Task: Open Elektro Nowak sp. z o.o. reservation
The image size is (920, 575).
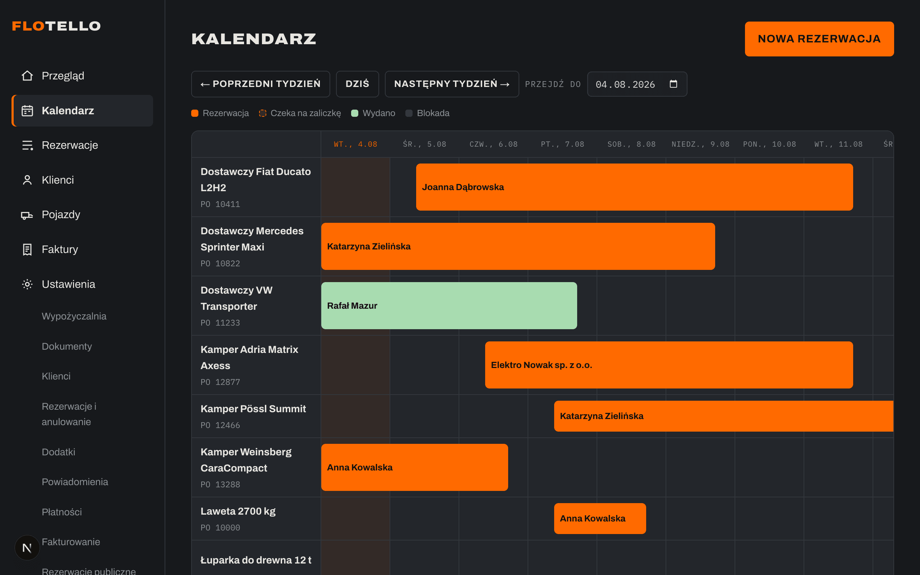Action: (669, 365)
